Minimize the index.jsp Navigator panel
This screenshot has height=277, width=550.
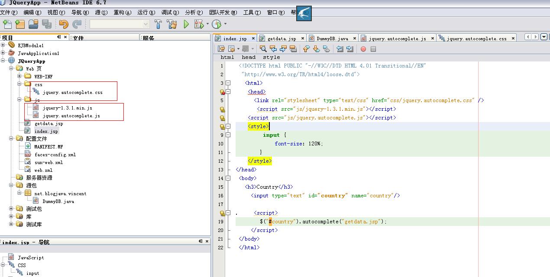201,242
